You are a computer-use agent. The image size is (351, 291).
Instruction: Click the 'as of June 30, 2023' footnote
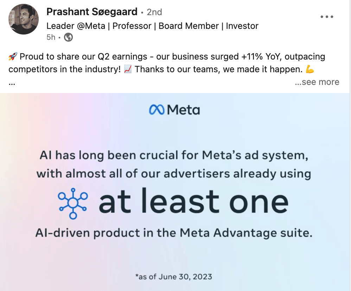click(174, 277)
